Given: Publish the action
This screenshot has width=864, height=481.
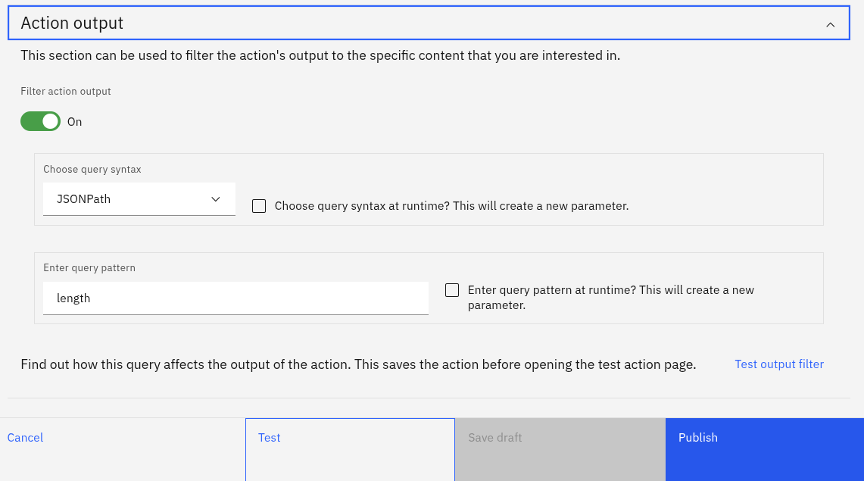Looking at the screenshot, I should coord(765,450).
